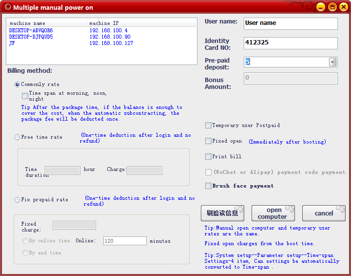Select the JF machine row
Viewport: 351px width, 276px height.
12,43
